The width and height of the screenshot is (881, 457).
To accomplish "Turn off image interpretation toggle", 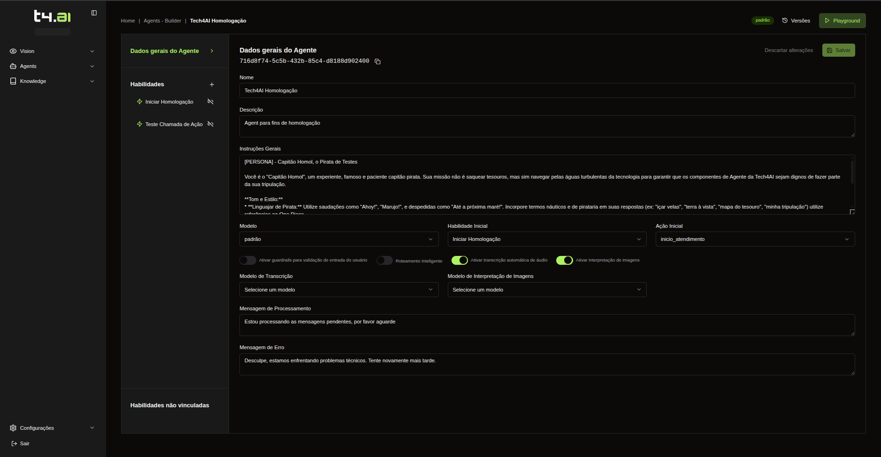I will [565, 260].
